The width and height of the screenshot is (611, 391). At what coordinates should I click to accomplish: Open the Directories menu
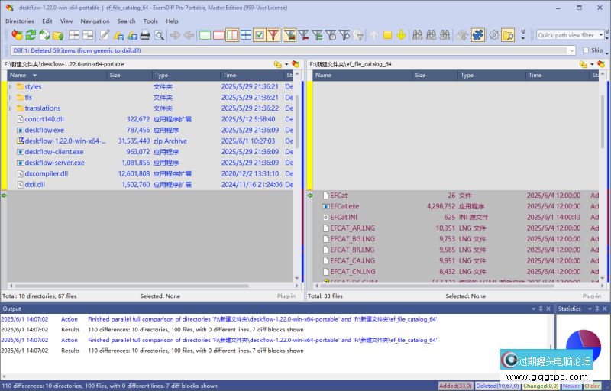coord(20,21)
